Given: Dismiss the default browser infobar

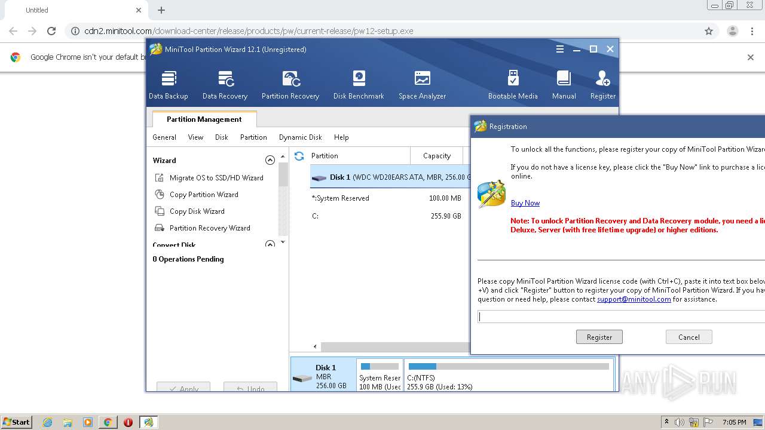Looking at the screenshot, I should (x=751, y=57).
